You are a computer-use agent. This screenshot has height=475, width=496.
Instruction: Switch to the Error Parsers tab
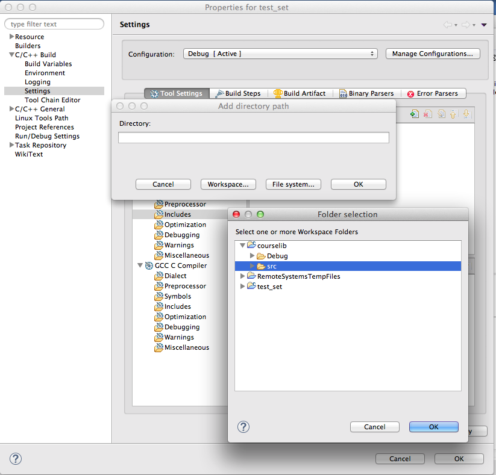click(x=435, y=93)
